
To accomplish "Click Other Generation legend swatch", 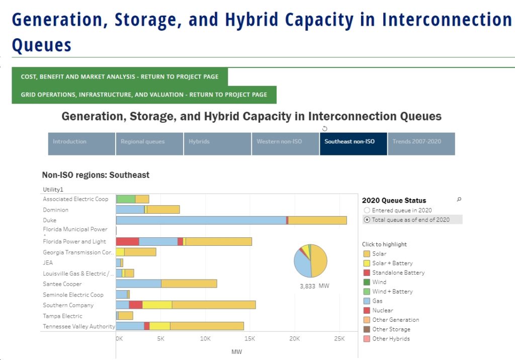I will coord(367,320).
